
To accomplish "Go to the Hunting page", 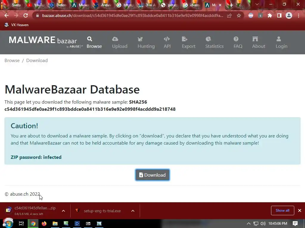I will point(146,43).
